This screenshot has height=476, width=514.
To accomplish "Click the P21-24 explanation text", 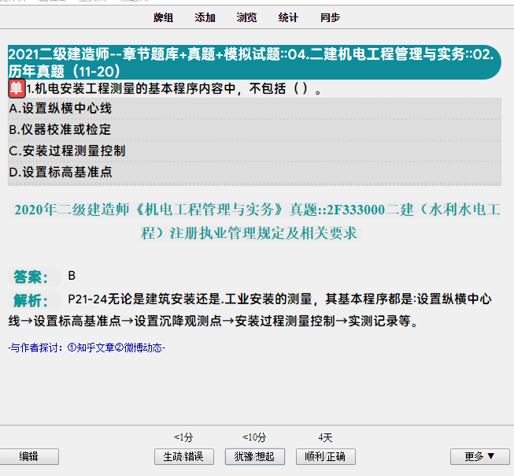I will (x=250, y=310).
